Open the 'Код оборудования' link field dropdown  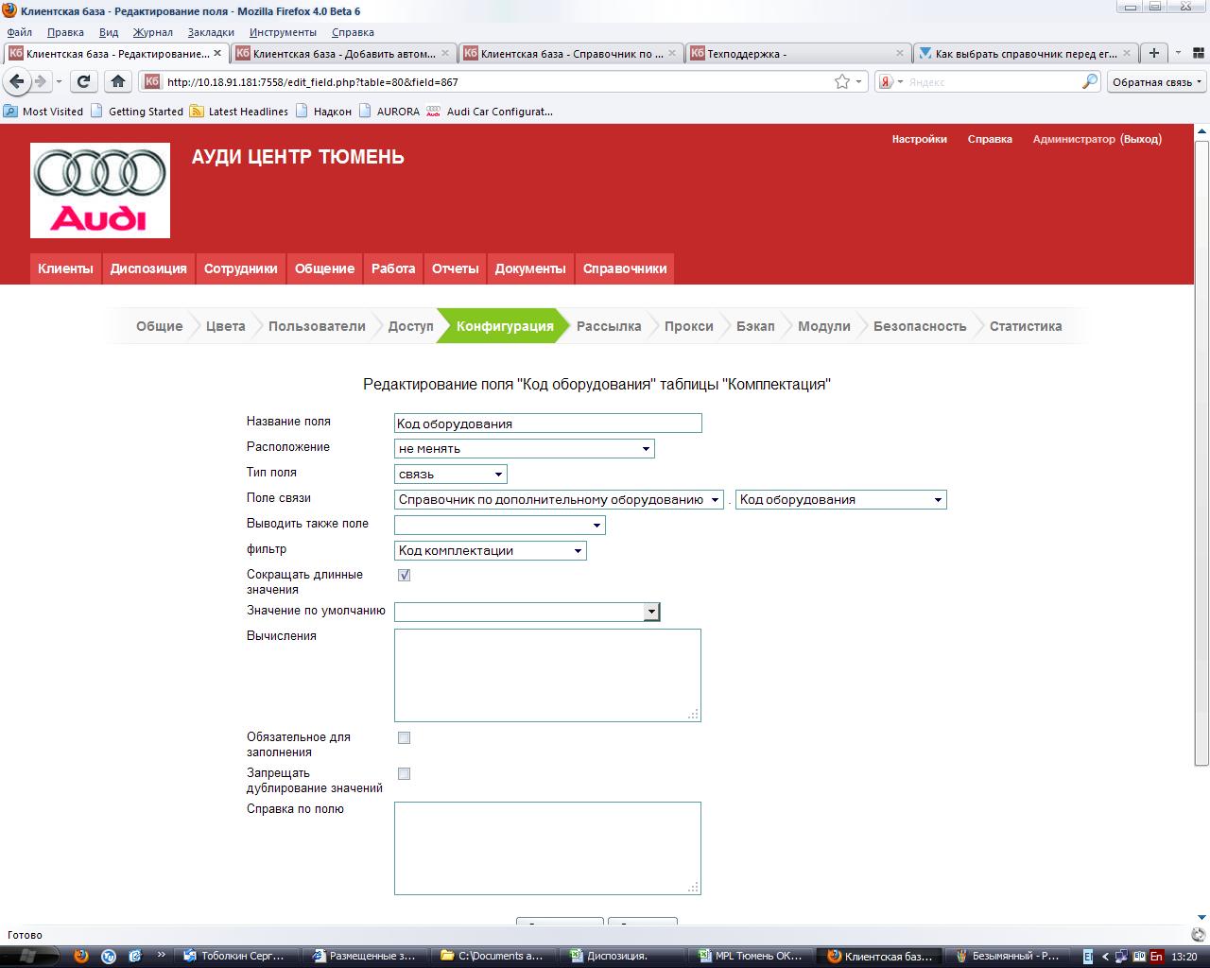tap(840, 500)
